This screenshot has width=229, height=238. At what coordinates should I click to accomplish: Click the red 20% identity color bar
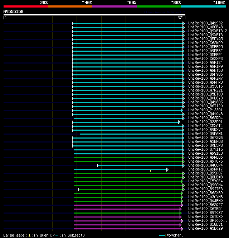tap(26, 6)
